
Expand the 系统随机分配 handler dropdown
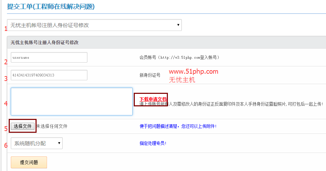(37, 143)
